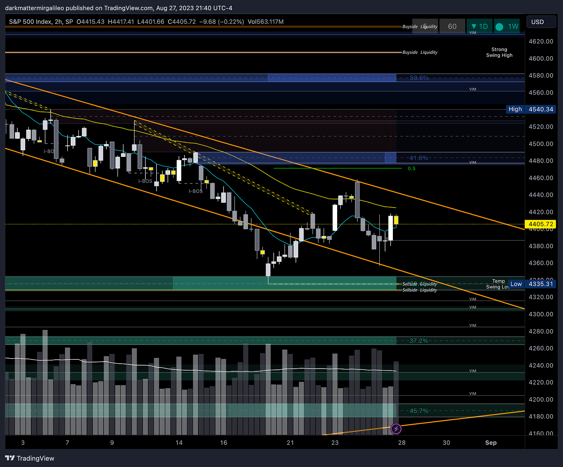This screenshot has width=563, height=467.
Task: Click the Temp Swing Low label
Action: click(498, 284)
